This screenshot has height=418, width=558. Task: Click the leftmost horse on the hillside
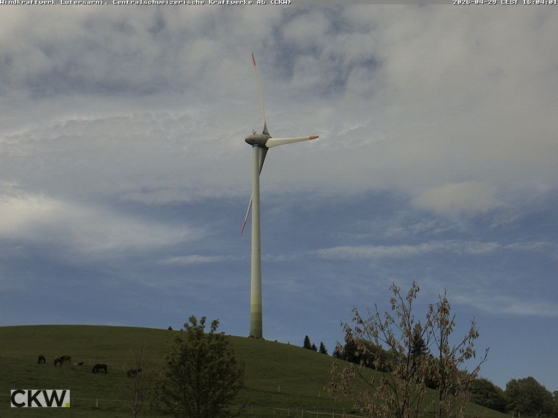[41, 359]
